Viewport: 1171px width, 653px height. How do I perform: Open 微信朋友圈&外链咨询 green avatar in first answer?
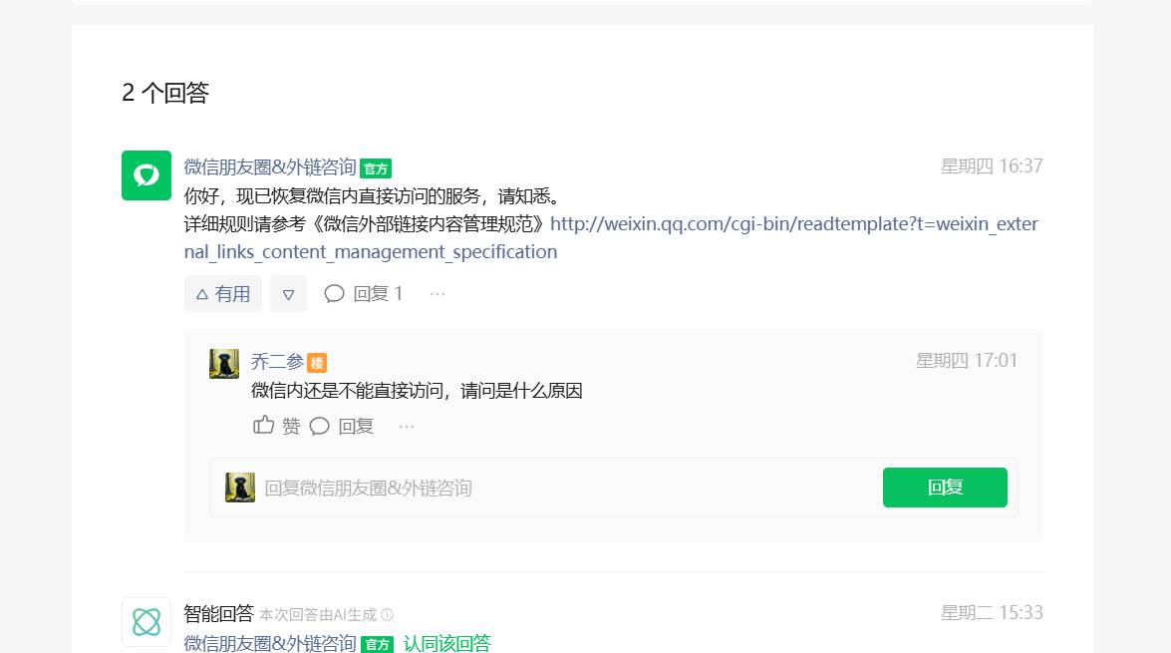pyautogui.click(x=146, y=175)
